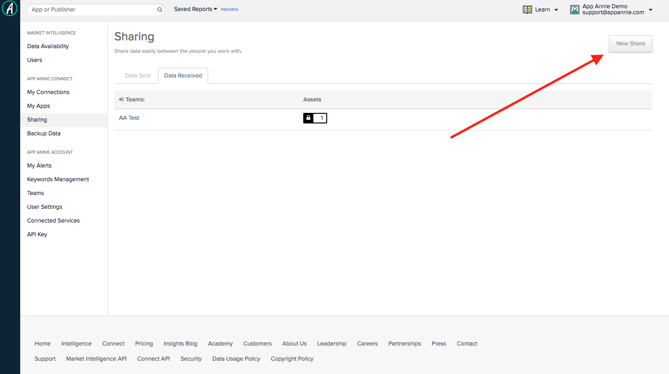Open the Intelligence footer link
The image size is (669, 374).
(76, 344)
